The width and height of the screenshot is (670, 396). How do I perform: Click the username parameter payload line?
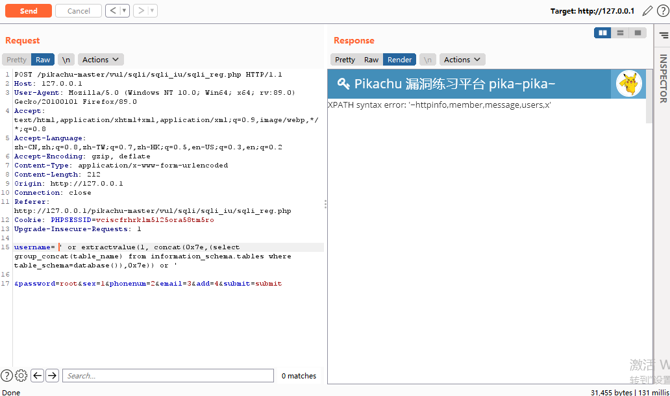(169, 247)
